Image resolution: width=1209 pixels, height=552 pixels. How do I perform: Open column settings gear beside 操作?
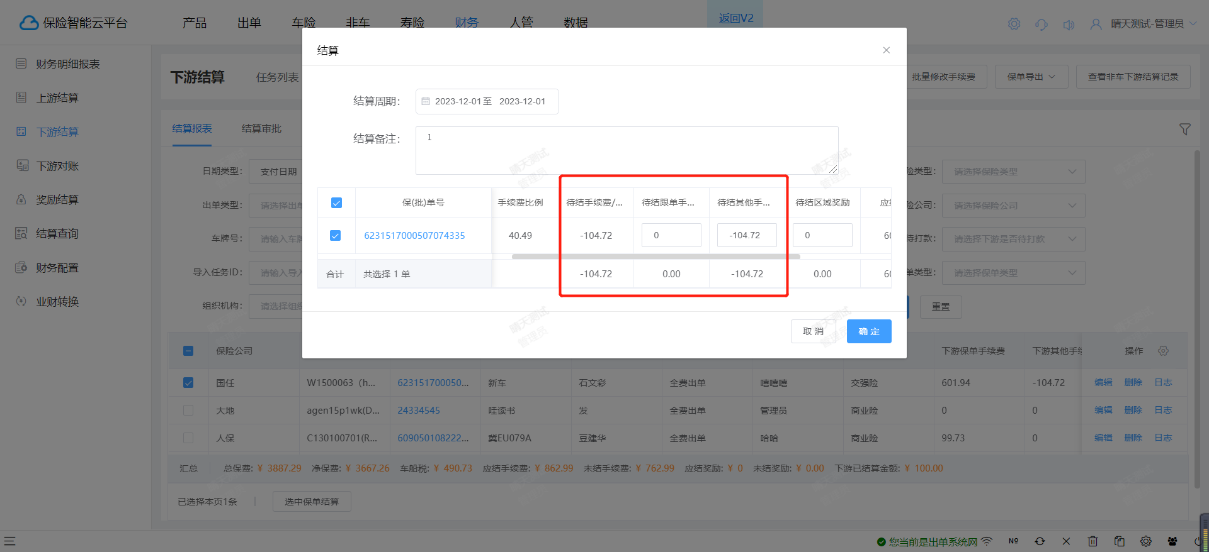tap(1163, 351)
